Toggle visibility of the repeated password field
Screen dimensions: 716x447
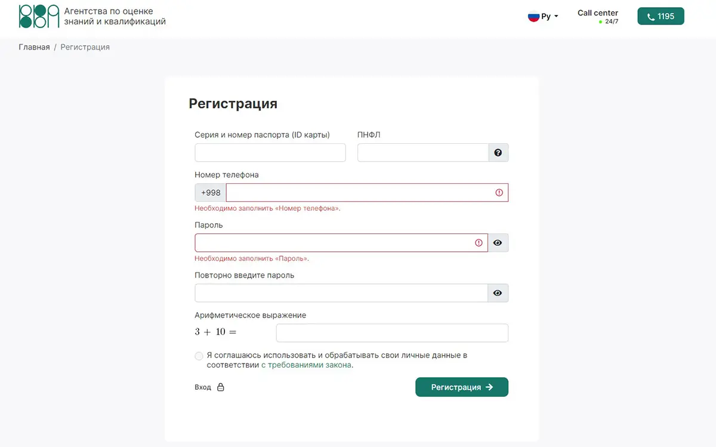(498, 293)
